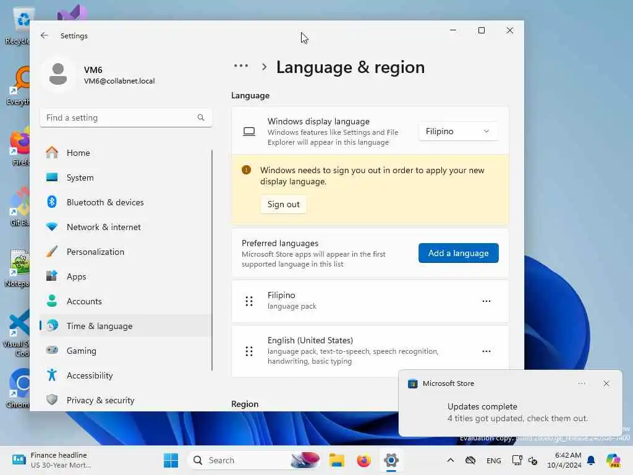
Task: Open File Explorer from taskbar
Action: [336, 460]
